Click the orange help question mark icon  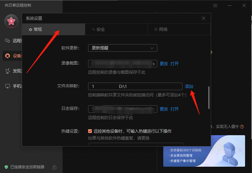tap(242, 127)
